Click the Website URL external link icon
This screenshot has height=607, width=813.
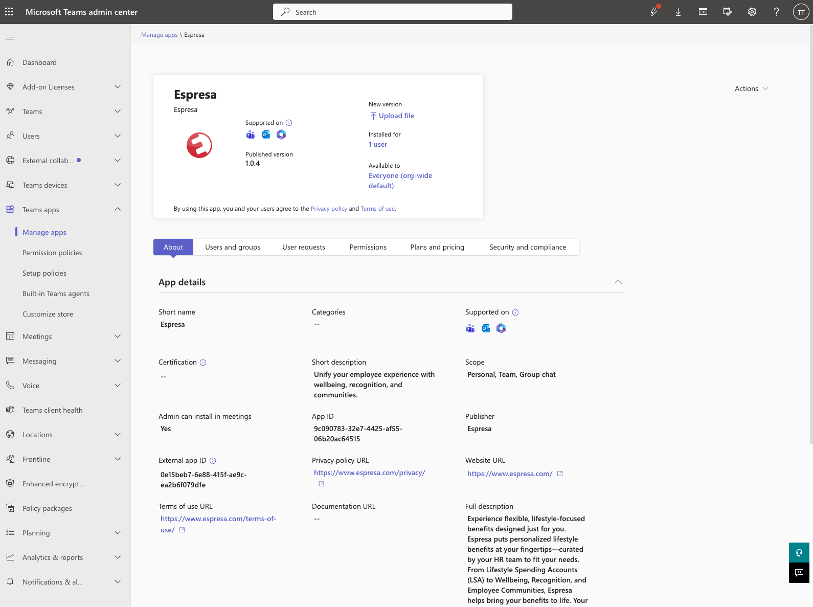click(x=560, y=474)
